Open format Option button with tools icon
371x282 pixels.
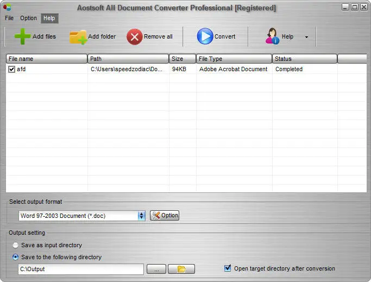point(165,216)
